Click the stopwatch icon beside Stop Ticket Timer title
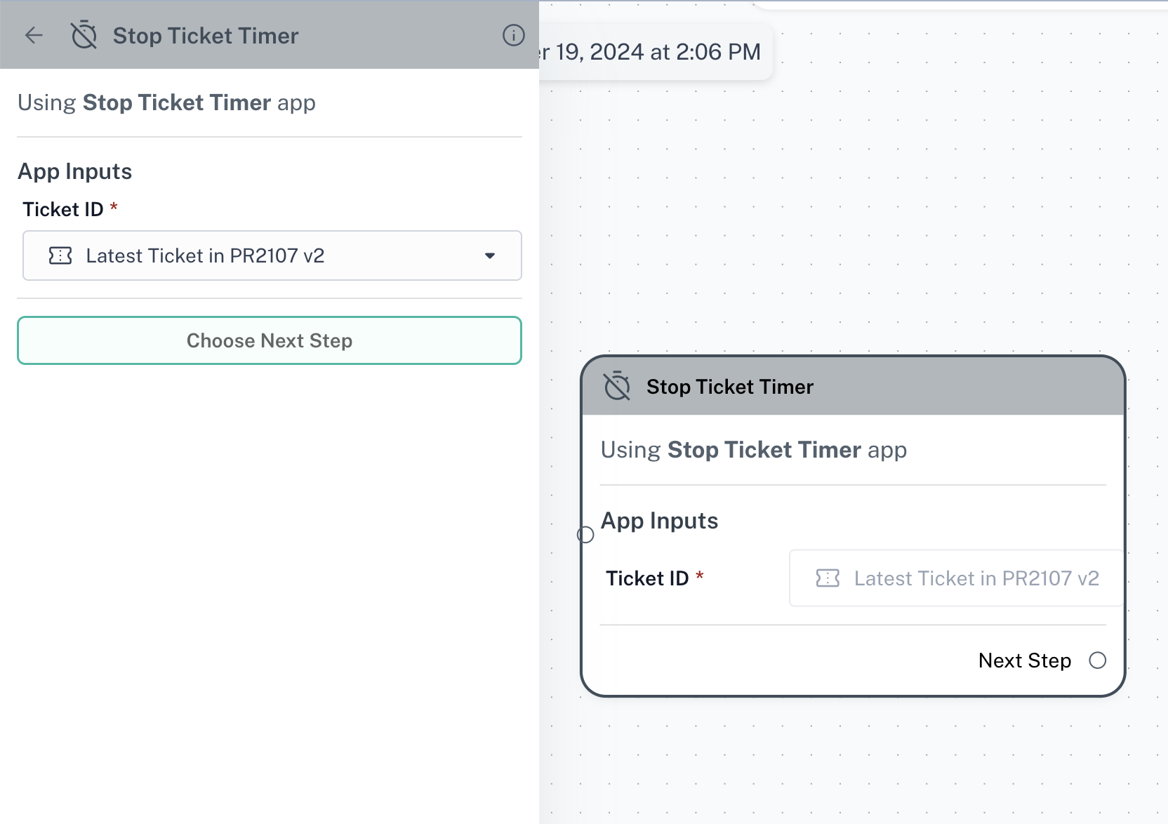This screenshot has height=824, width=1168. click(84, 35)
